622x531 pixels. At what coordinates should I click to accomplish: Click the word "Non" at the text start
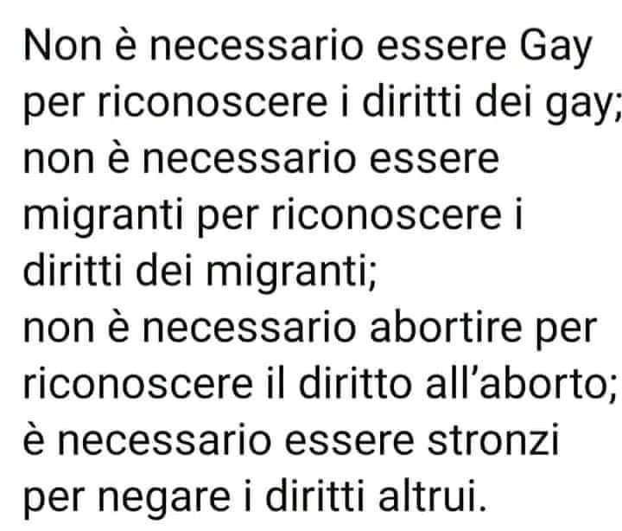[x=62, y=46]
